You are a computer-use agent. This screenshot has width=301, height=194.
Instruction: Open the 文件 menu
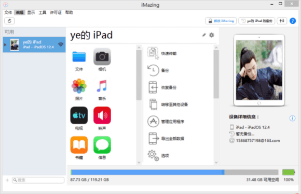[8, 12]
